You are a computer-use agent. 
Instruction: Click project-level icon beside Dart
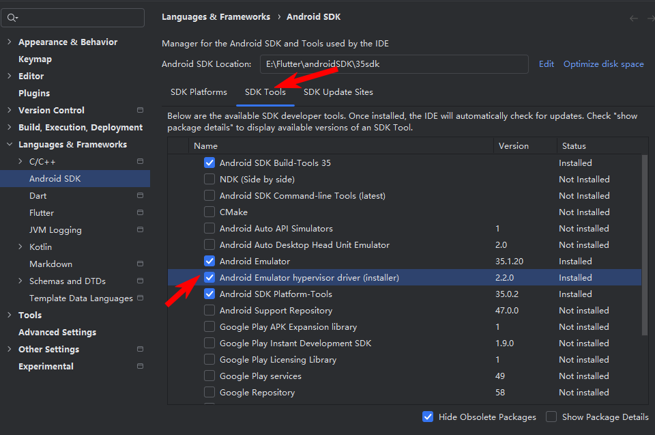coord(141,195)
